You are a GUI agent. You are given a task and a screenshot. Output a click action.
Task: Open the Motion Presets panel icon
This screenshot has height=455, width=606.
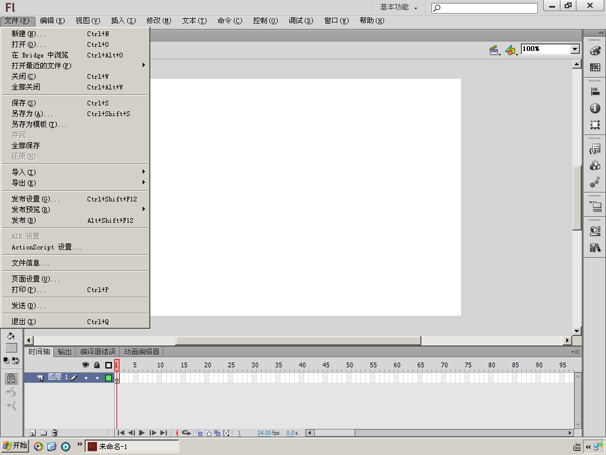click(x=595, y=182)
